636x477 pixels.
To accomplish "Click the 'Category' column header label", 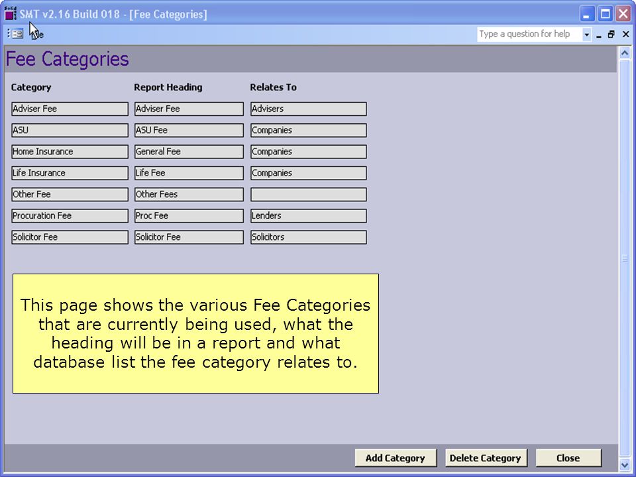I will point(31,87).
